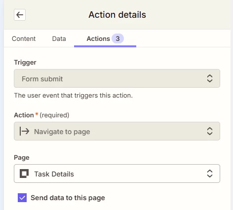This screenshot has height=210, width=233.
Task: Switch to the Content tab
Action: (24, 39)
